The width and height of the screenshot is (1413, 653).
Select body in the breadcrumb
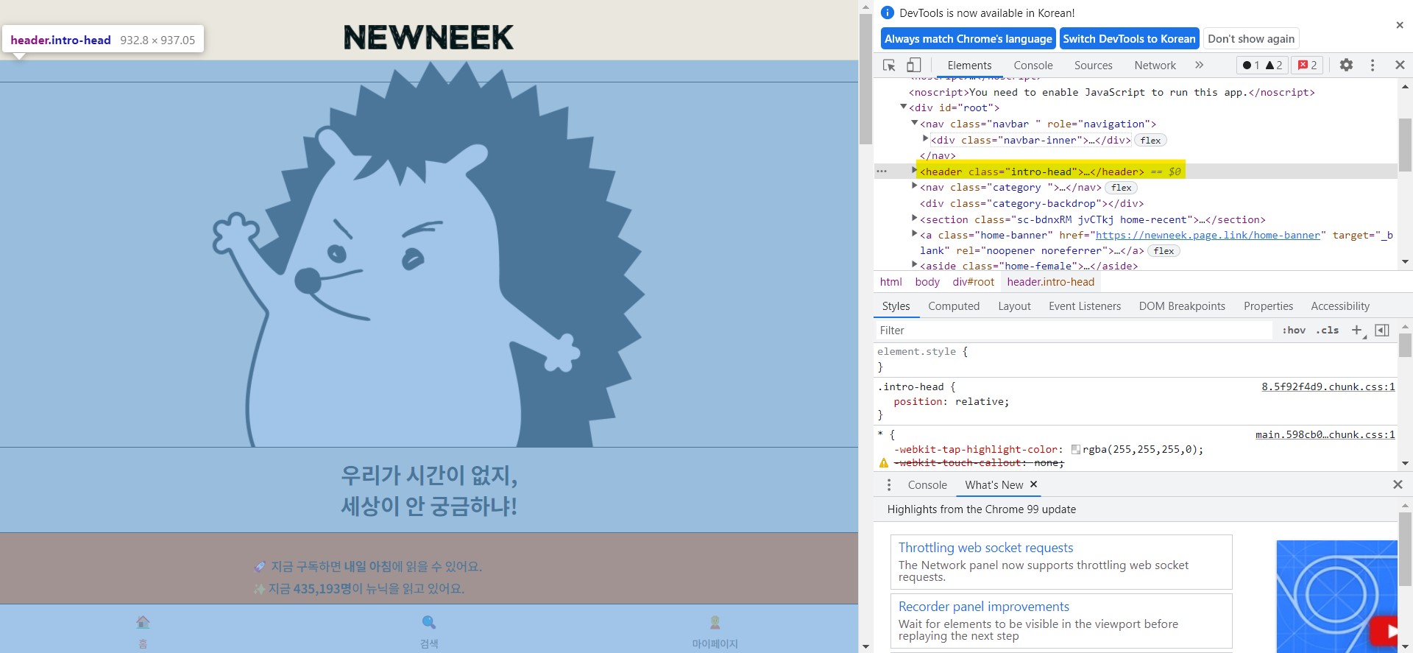(927, 282)
